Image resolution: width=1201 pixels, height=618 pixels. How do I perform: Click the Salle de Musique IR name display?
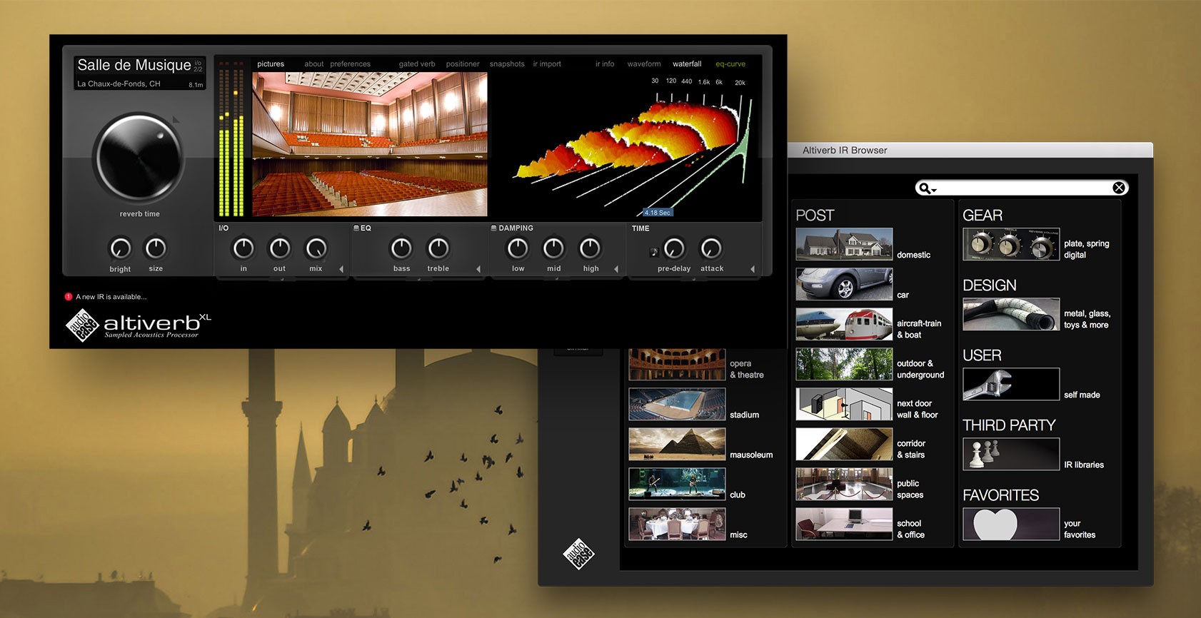coord(140,73)
